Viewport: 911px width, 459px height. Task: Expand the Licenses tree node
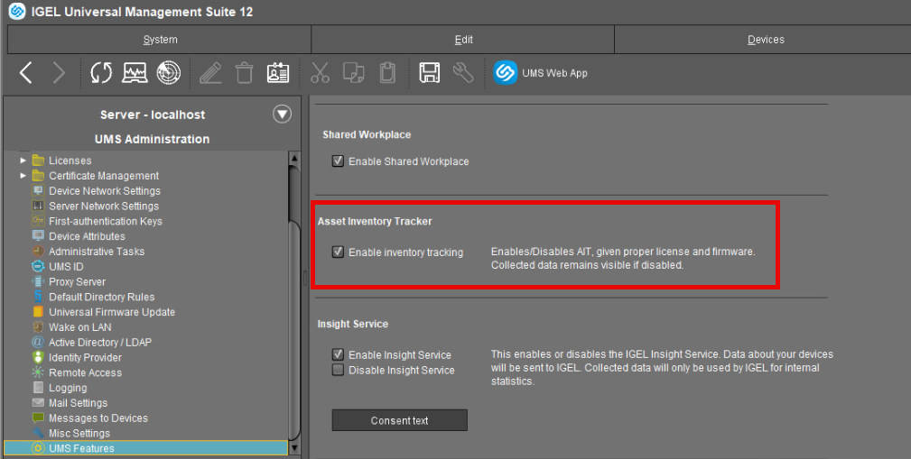23,161
